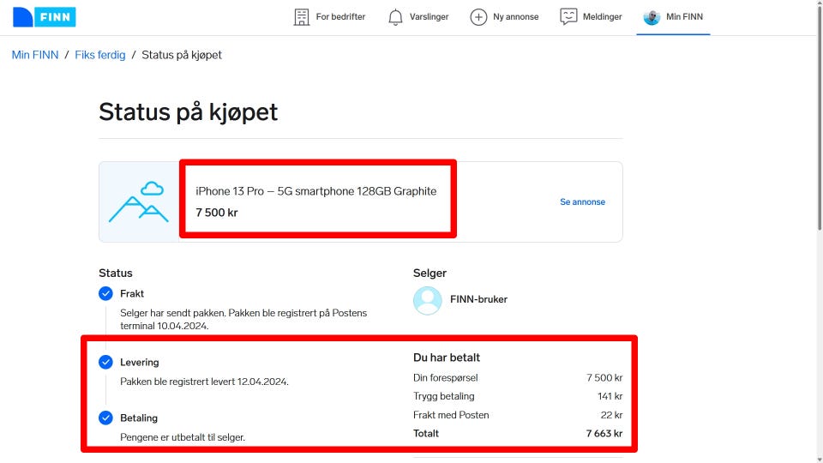
Task: Click the Ny annonse plus icon
Action: pos(478,17)
